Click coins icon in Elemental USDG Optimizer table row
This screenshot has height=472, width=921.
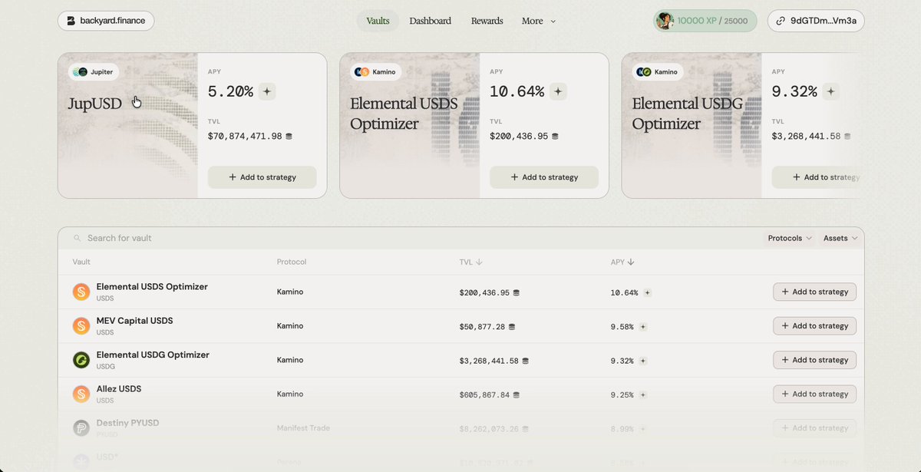(526, 360)
